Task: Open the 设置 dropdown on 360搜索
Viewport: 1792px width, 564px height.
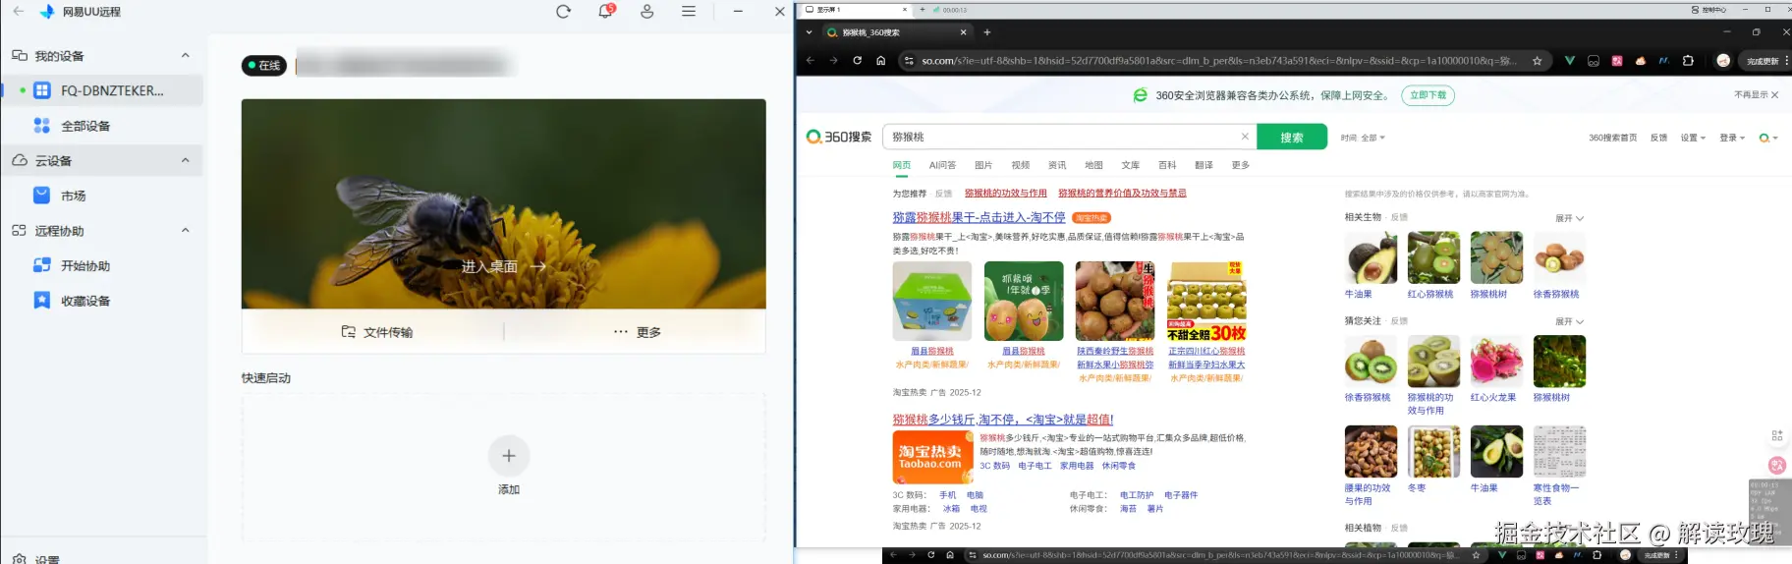Action: point(1692,138)
